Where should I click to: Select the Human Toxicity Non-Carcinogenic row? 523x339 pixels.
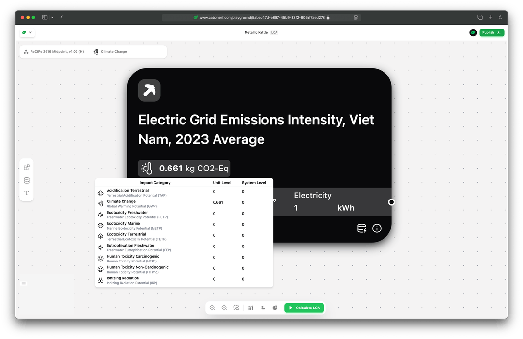184,269
